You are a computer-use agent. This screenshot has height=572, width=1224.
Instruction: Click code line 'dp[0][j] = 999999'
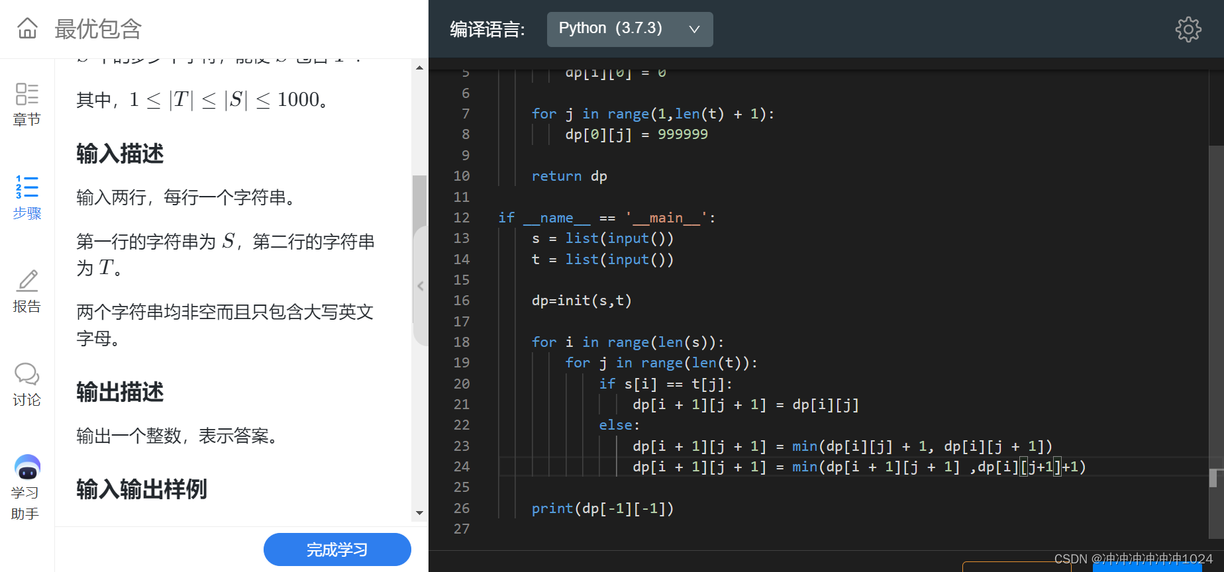point(637,134)
